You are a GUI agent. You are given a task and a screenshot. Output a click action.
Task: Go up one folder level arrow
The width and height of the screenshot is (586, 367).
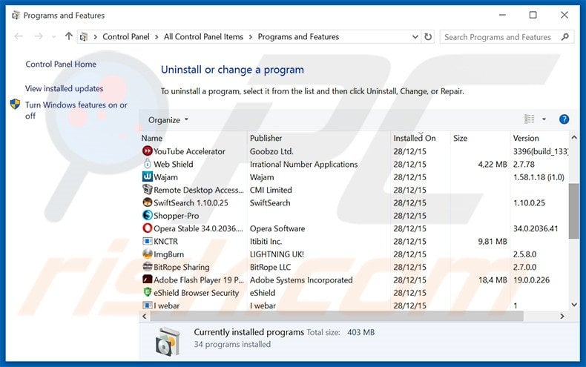pos(68,36)
